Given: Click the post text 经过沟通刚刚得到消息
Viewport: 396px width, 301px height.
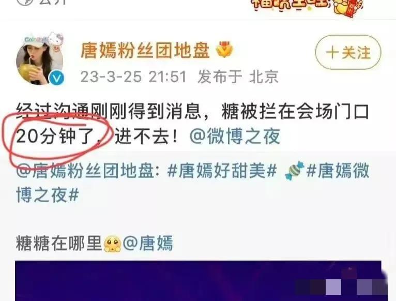Looking at the screenshot, I should pyautogui.click(x=109, y=112).
